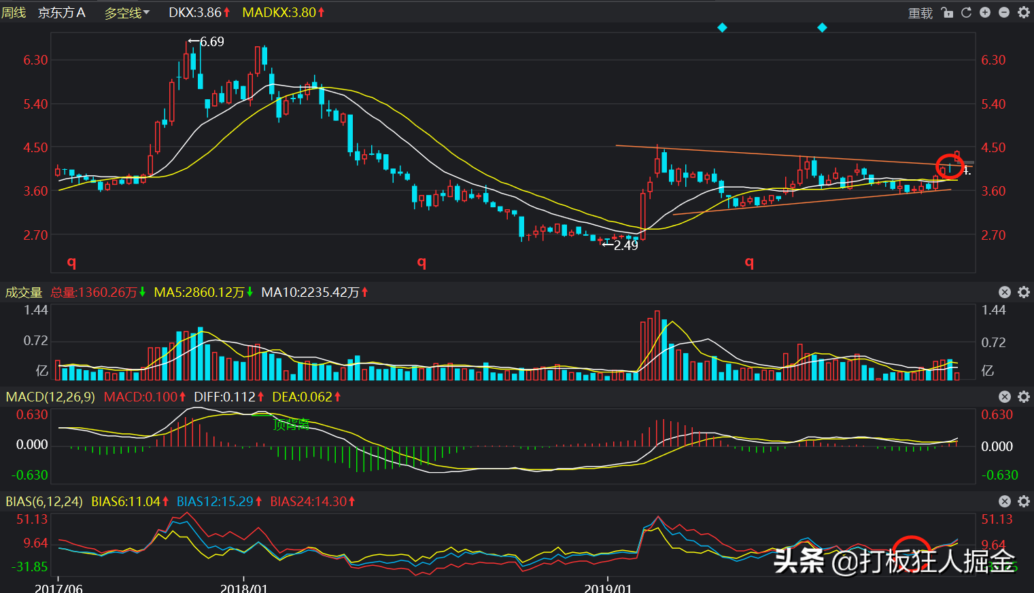This screenshot has height=593, width=1034.
Task: Click the first cyan diamond marker
Action: click(722, 27)
